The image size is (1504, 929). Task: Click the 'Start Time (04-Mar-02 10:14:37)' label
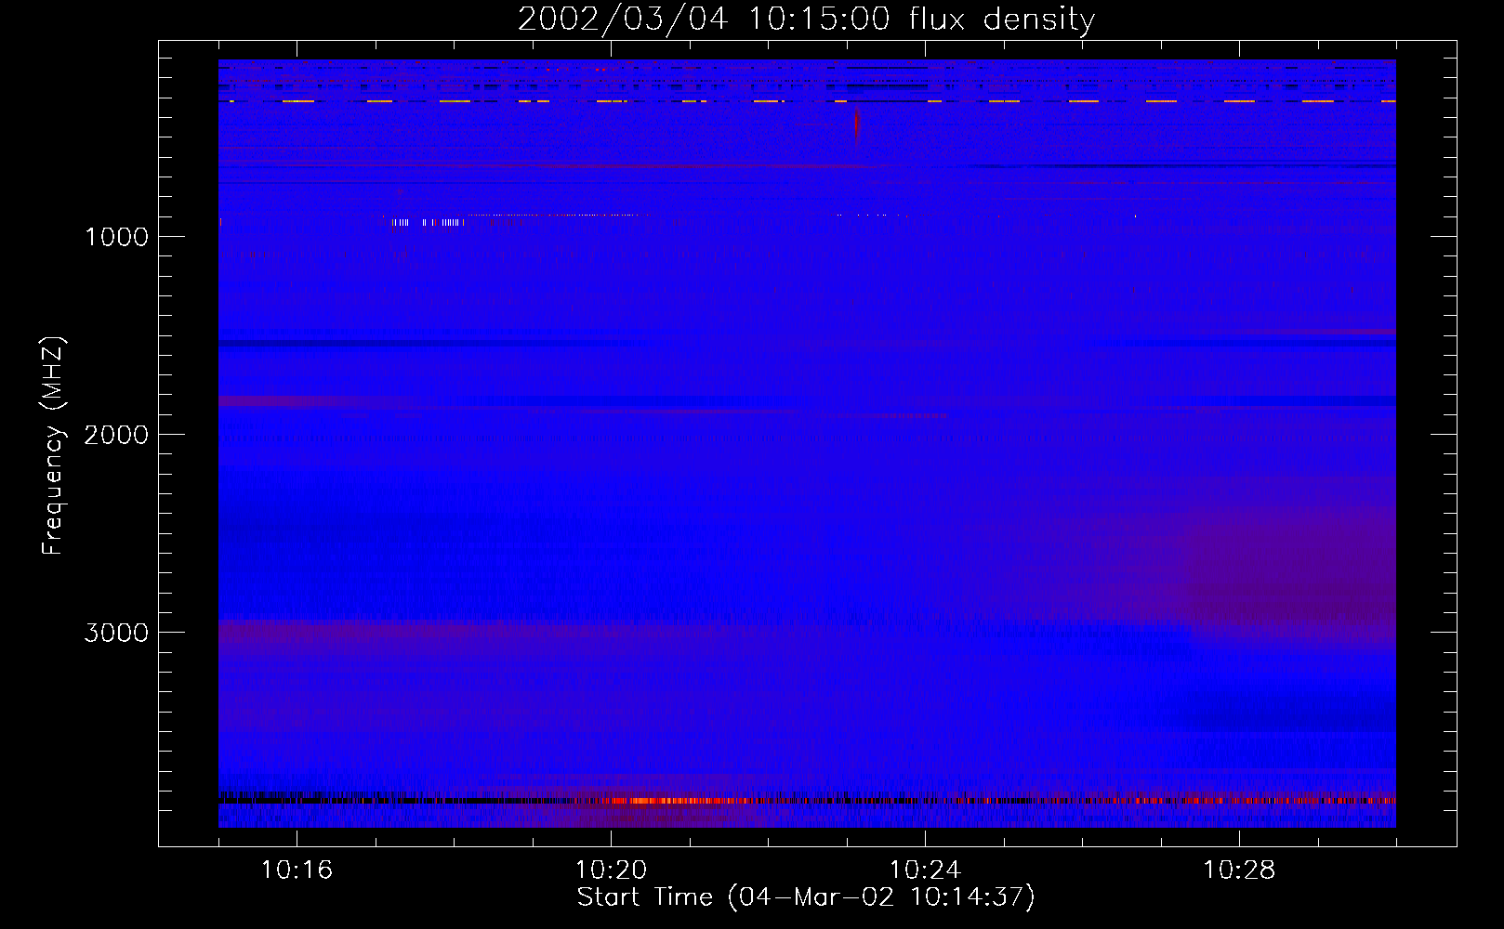pyautogui.click(x=806, y=897)
